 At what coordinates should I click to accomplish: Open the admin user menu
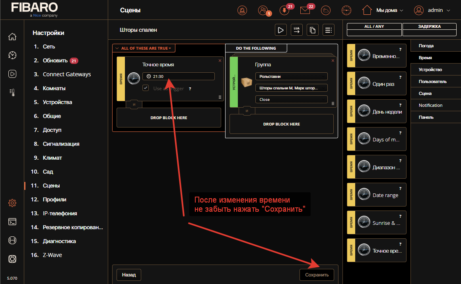(x=432, y=10)
